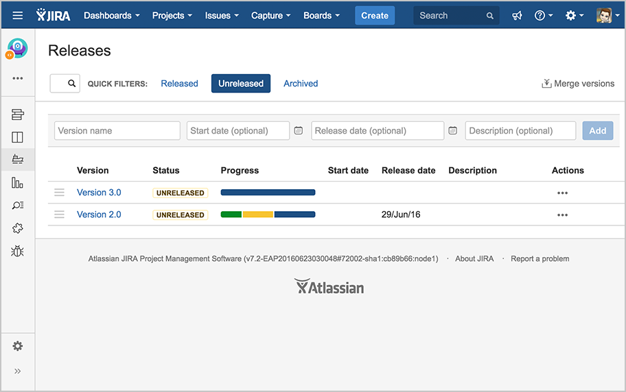Image resolution: width=626 pixels, height=392 pixels.
Task: Toggle the hamburger menu in header
Action: (x=18, y=15)
